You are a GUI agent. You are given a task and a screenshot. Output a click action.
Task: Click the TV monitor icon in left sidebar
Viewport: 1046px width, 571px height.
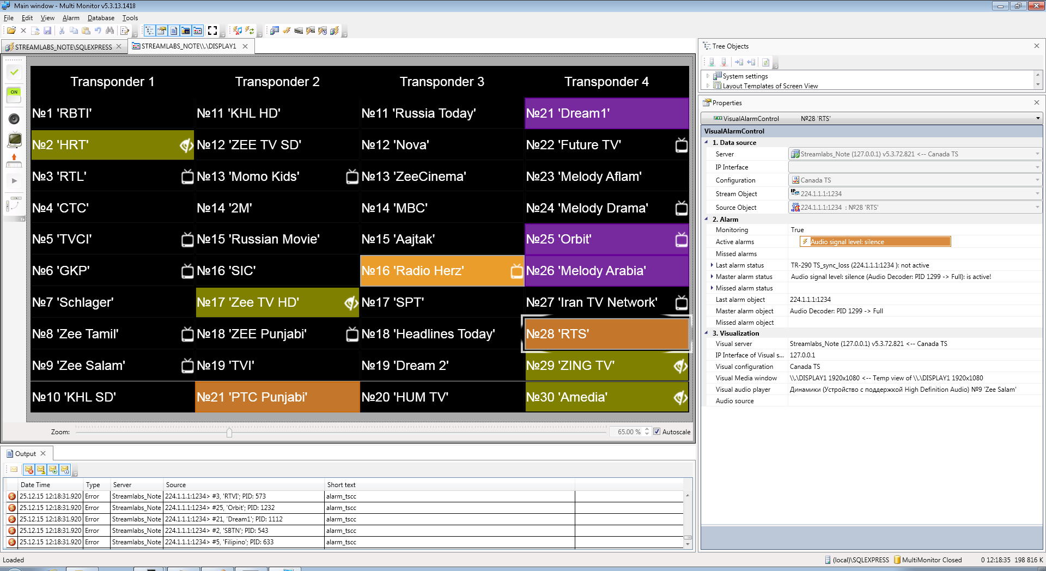pos(14,140)
